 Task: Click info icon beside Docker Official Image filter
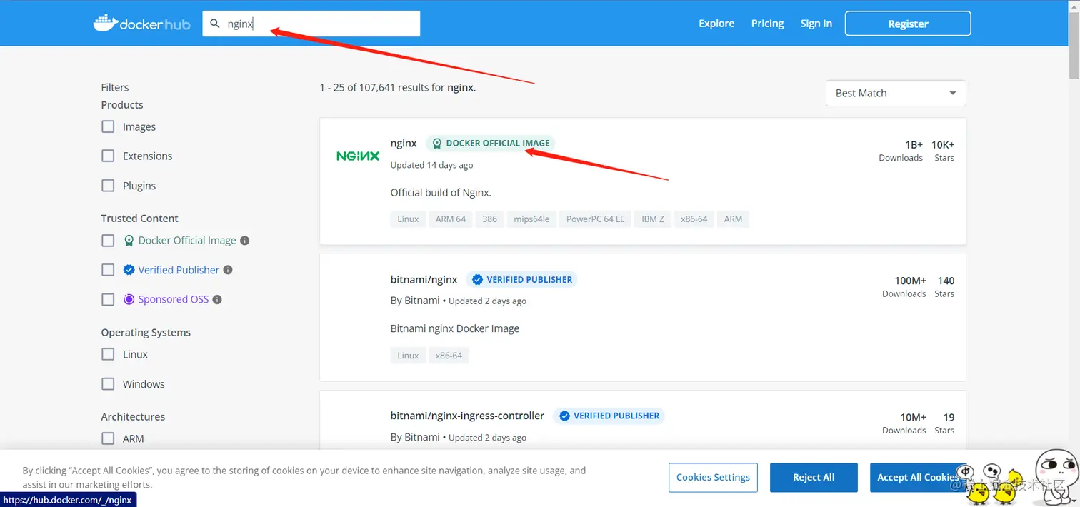click(x=244, y=241)
